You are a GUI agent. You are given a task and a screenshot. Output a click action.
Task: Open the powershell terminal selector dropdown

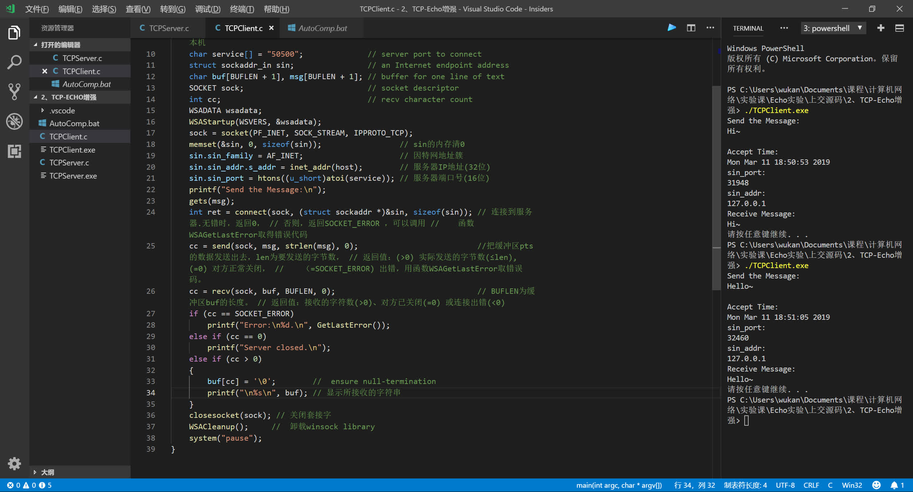point(832,28)
